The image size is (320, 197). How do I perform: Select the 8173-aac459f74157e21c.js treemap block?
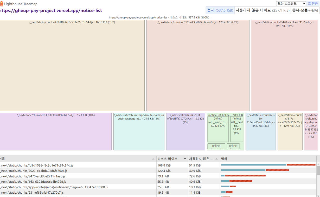coord(290,131)
